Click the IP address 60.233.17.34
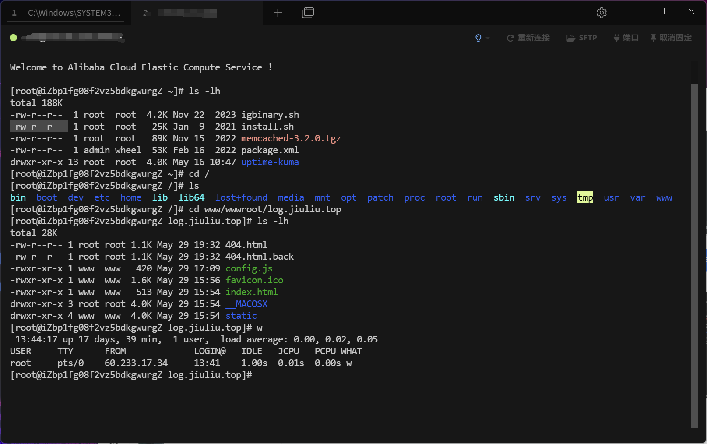The height and width of the screenshot is (444, 707). [136, 363]
